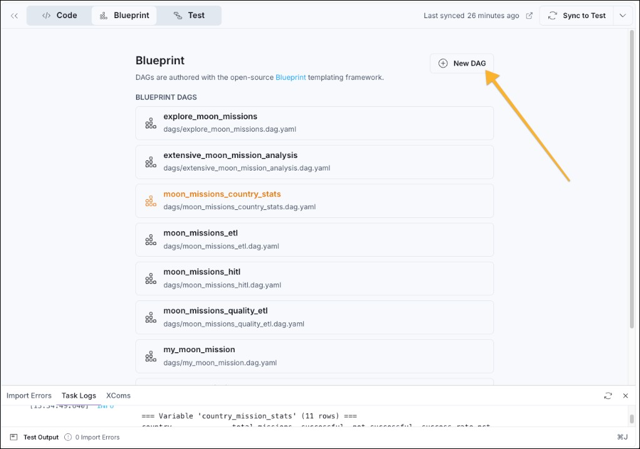Open the Import Errors tab
The image size is (640, 449).
point(29,396)
